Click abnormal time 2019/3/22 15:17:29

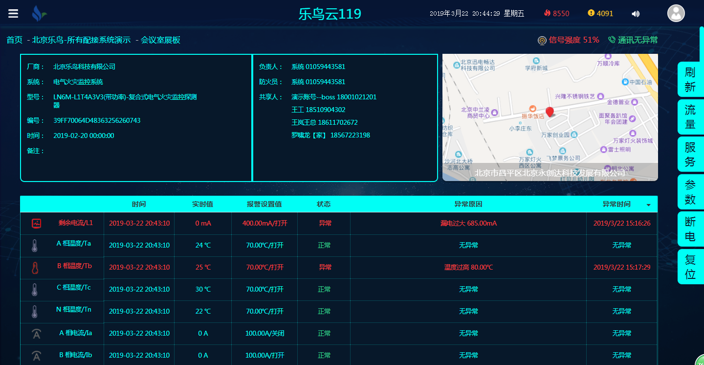[x=622, y=267]
